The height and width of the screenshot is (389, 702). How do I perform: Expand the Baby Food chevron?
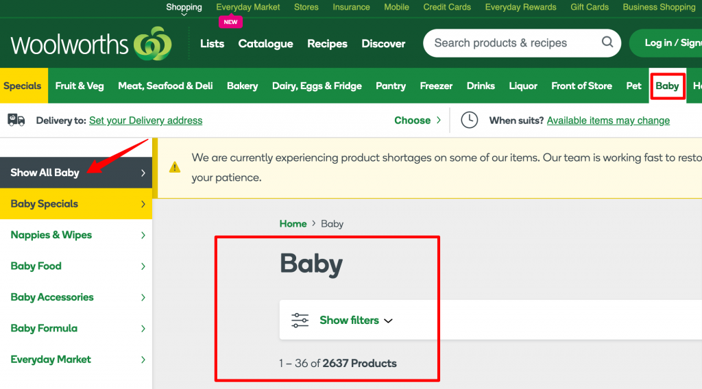[143, 266]
